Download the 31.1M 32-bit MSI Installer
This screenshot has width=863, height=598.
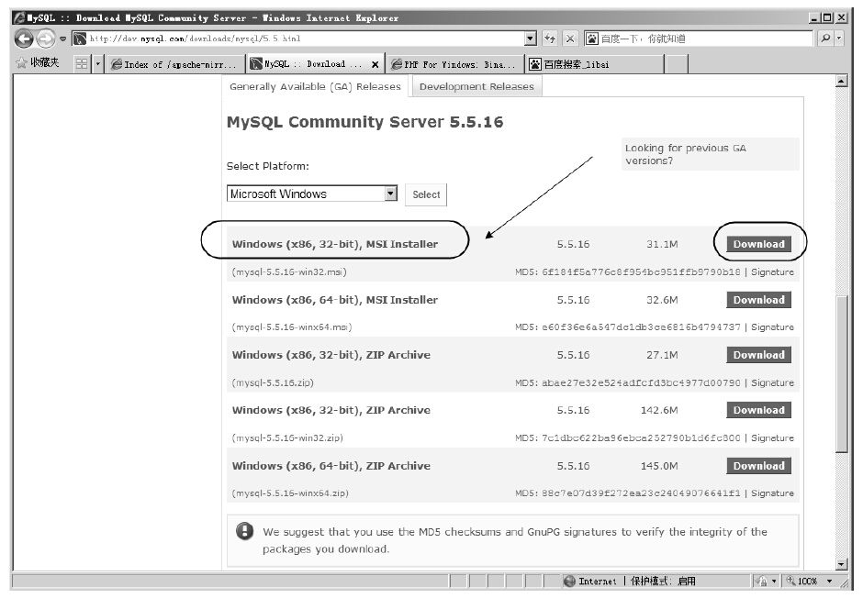758,244
